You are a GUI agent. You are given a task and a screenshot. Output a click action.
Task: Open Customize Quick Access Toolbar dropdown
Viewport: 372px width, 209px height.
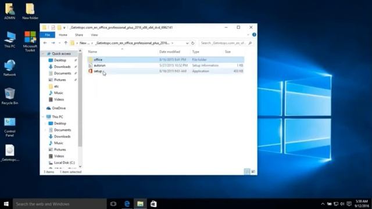(x=65, y=28)
